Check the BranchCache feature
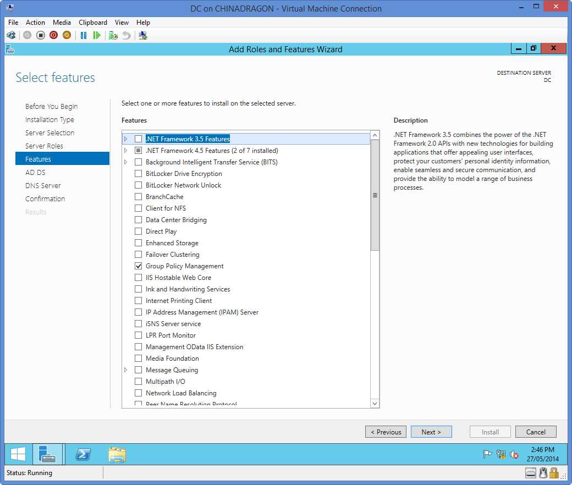Viewport: 572px width, 485px height. click(x=138, y=196)
